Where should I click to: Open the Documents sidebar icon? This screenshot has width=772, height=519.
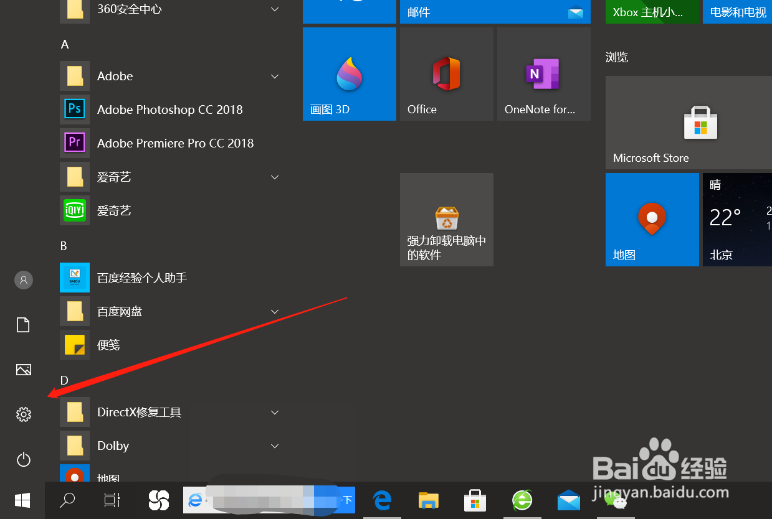point(23,325)
